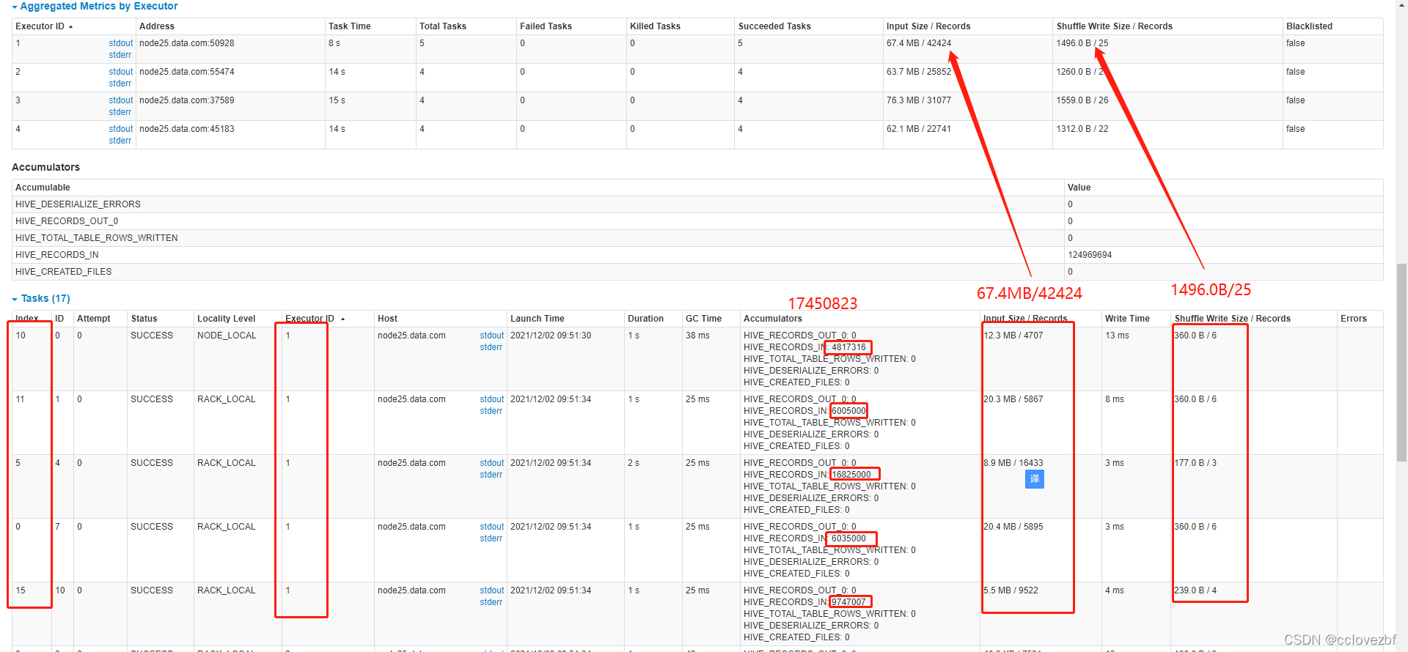This screenshot has width=1408, height=652.
Task: Open stdout for task launched 09:51:30
Action: 492,336
